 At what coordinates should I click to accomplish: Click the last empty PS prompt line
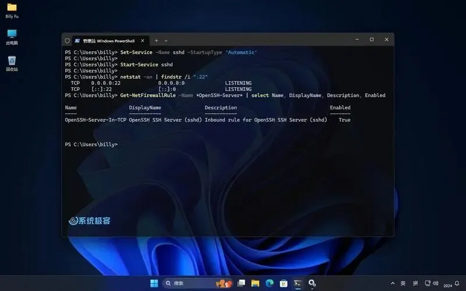click(91, 144)
